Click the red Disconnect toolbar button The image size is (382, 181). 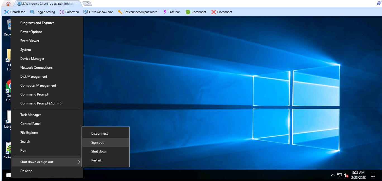(222, 12)
